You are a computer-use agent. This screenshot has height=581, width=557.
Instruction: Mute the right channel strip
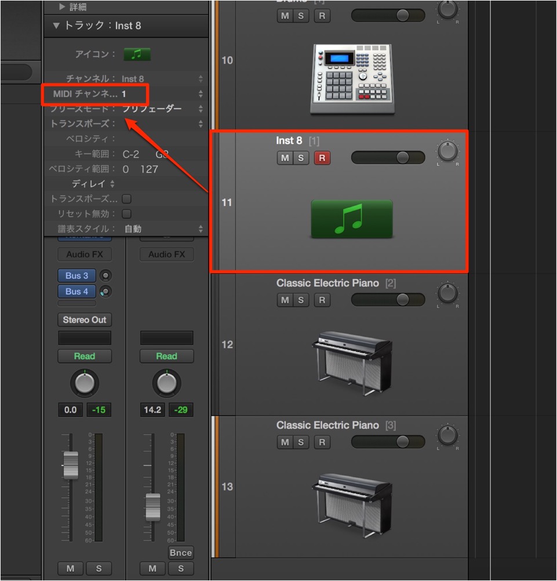coord(152,568)
